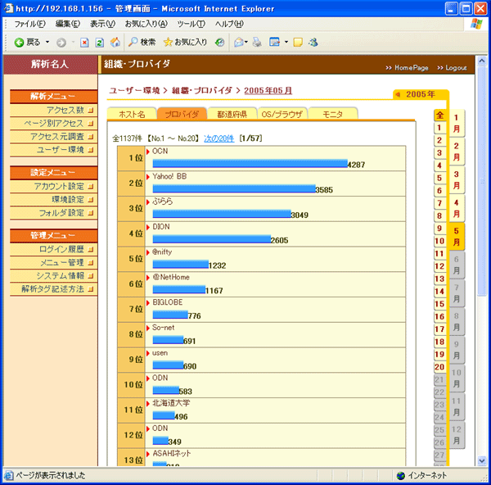
Task: Click the Stop loading icon
Action: tap(84, 43)
